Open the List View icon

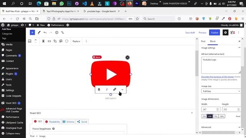click(x=62, y=33)
